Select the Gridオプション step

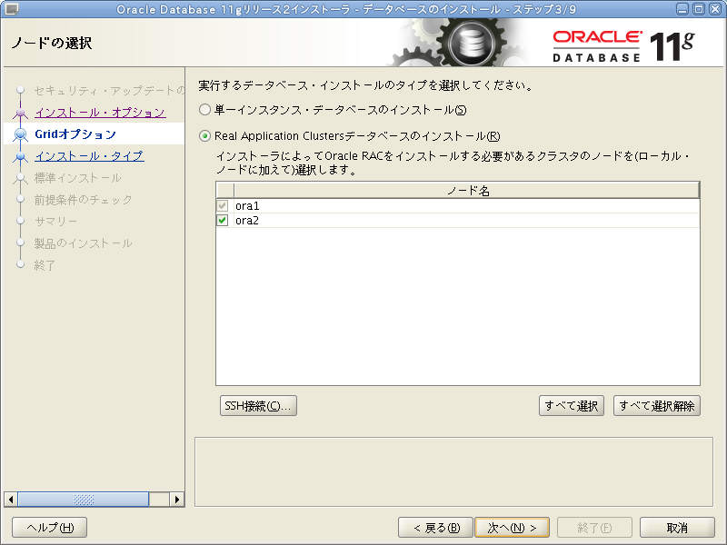click(75, 134)
